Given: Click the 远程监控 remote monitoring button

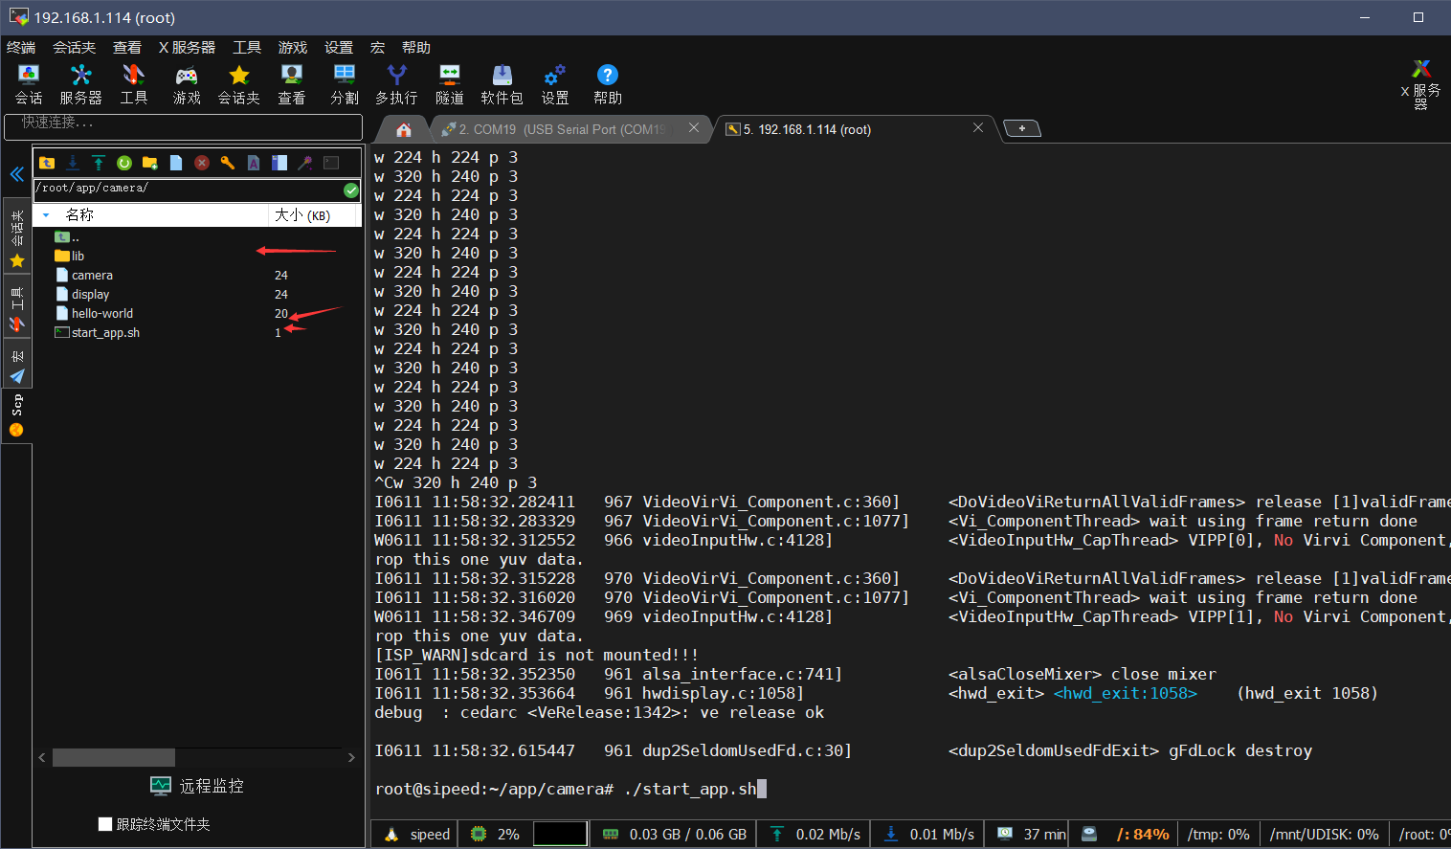Looking at the screenshot, I should coord(197,786).
